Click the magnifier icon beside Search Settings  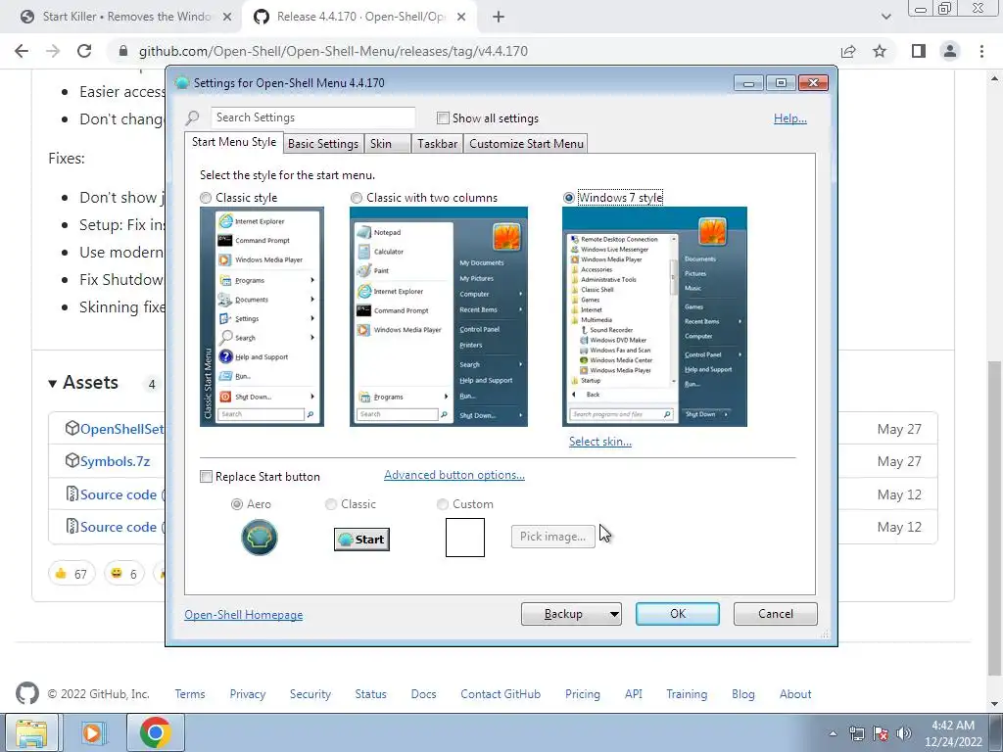pyautogui.click(x=193, y=117)
